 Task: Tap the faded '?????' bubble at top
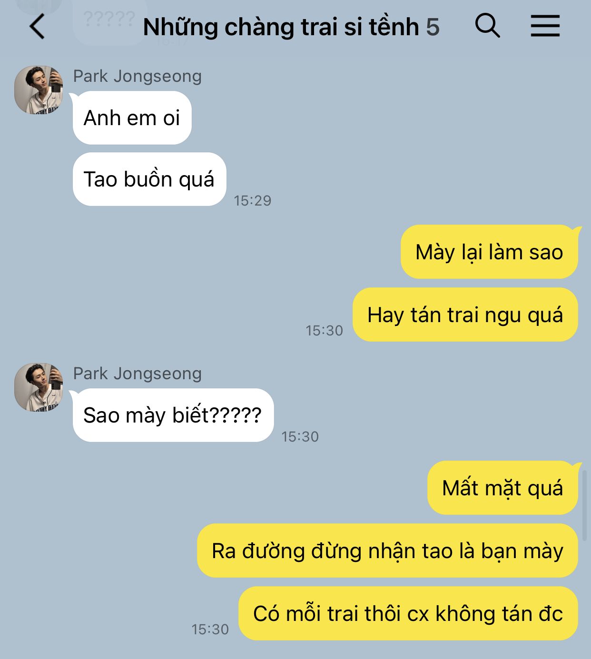[x=109, y=20]
